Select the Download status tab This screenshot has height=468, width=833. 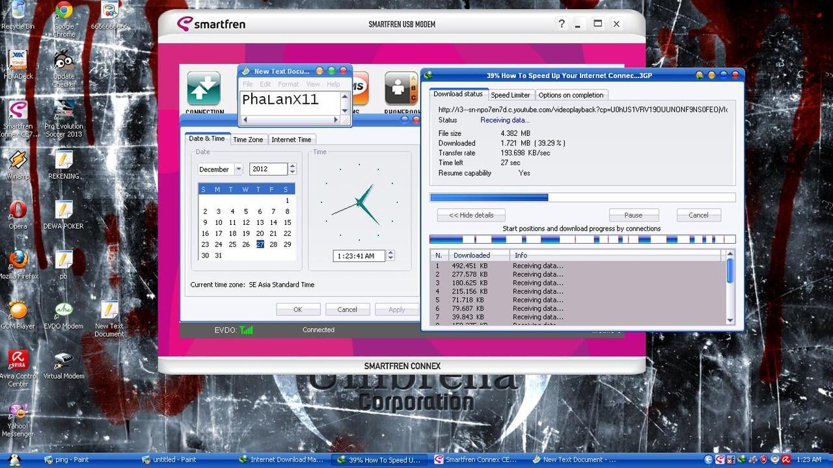[458, 94]
